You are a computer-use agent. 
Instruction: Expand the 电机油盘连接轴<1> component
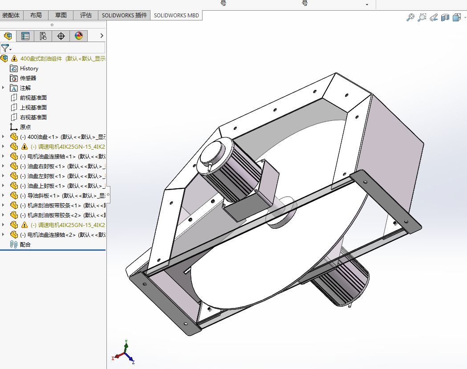click(x=3, y=156)
